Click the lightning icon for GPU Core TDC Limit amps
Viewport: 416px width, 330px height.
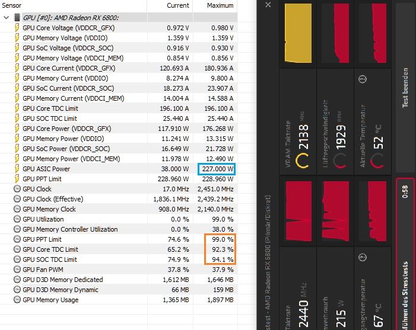[17, 108]
